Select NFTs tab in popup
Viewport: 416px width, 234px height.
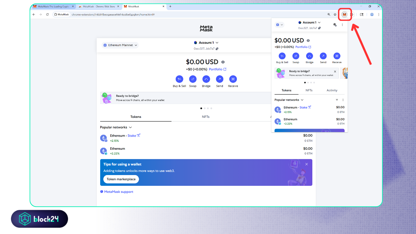[x=309, y=90]
